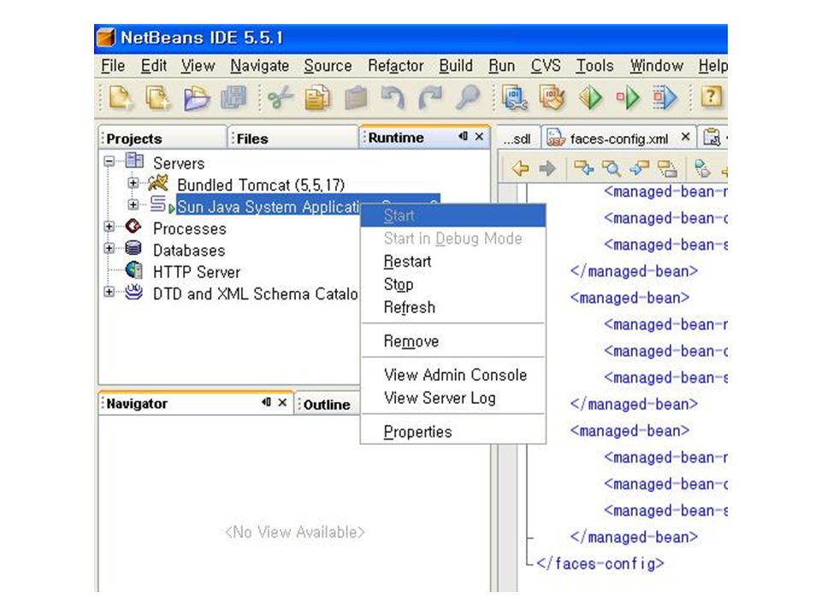
Task: Click the Databases cylinder icon
Action: point(133,248)
